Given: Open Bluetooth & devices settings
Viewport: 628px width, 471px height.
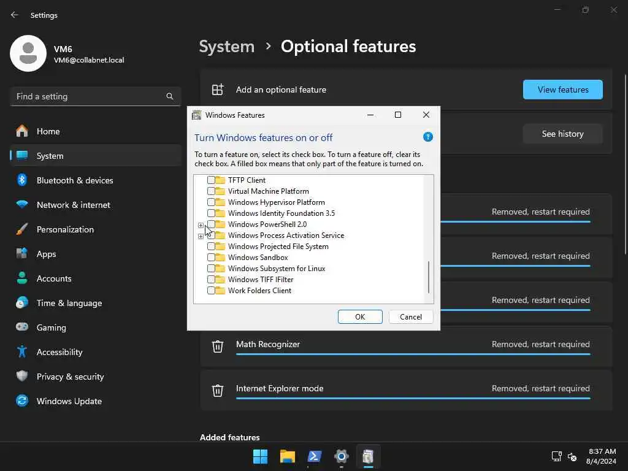Looking at the screenshot, I should point(95,180).
